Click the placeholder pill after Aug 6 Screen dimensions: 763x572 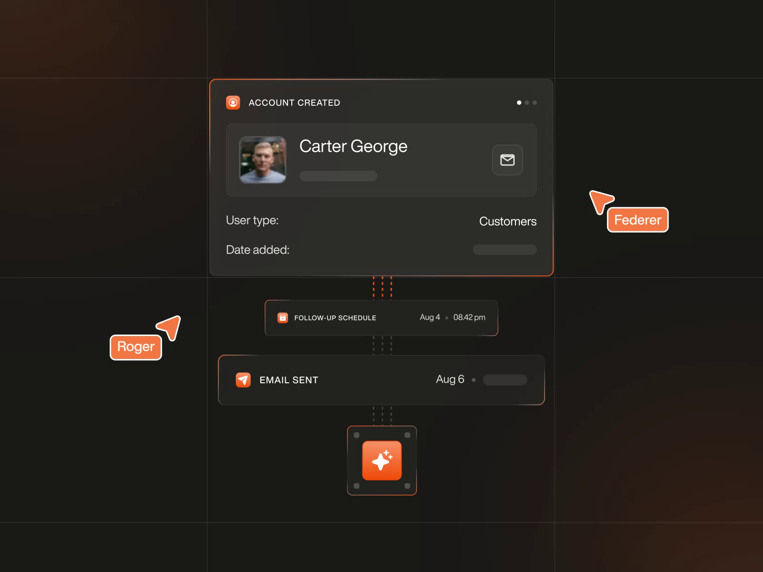click(505, 380)
